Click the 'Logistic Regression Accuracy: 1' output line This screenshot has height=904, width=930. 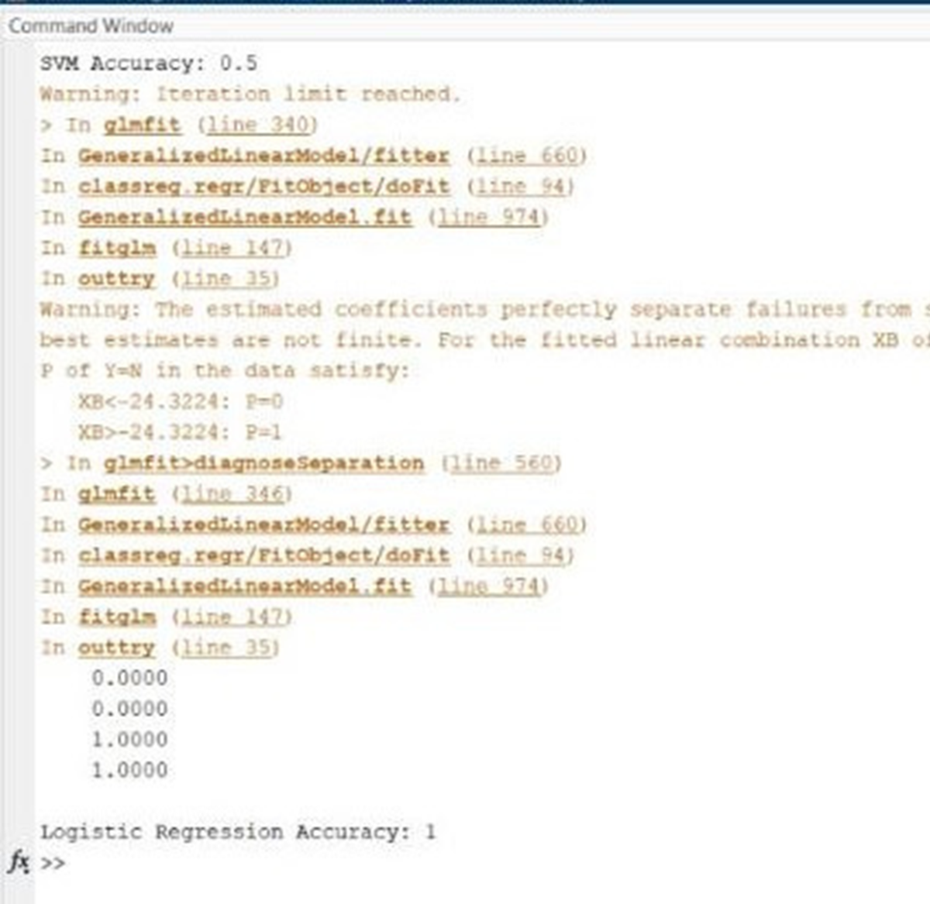tap(238, 832)
